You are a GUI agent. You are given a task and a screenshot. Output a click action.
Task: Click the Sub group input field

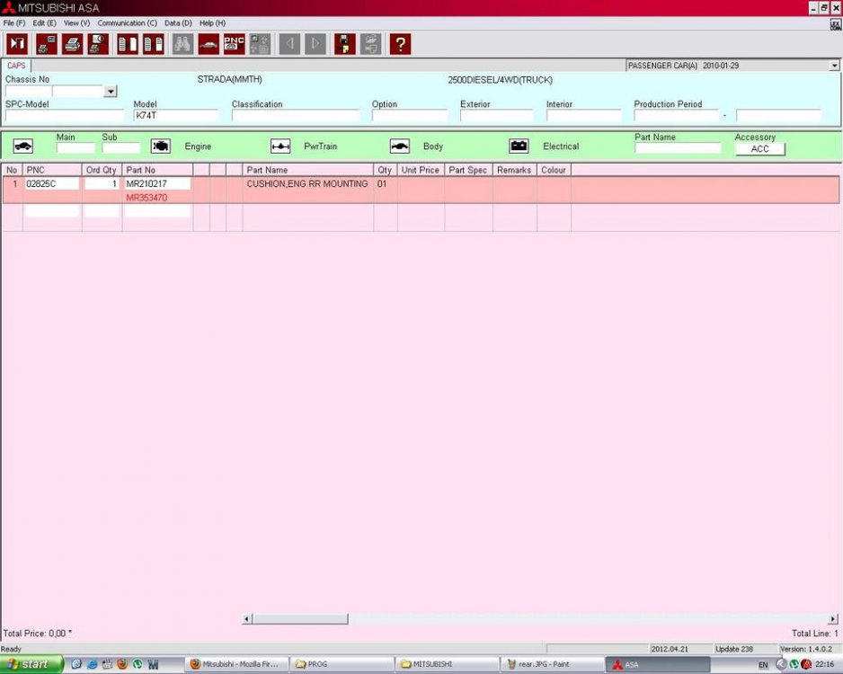pyautogui.click(x=121, y=147)
